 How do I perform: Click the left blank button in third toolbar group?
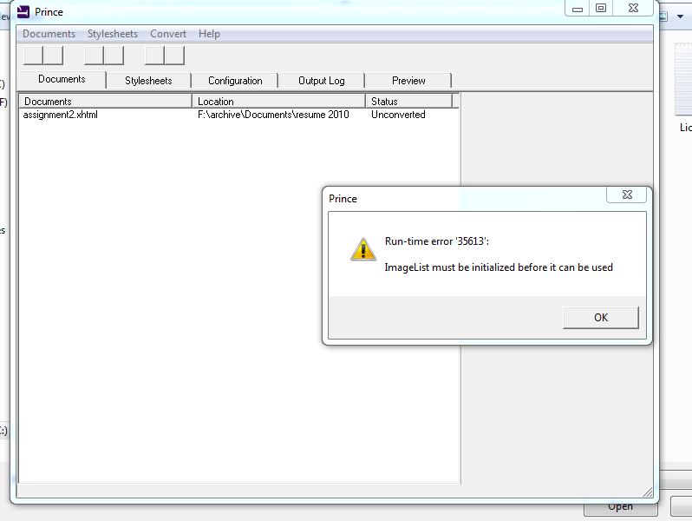(x=154, y=56)
